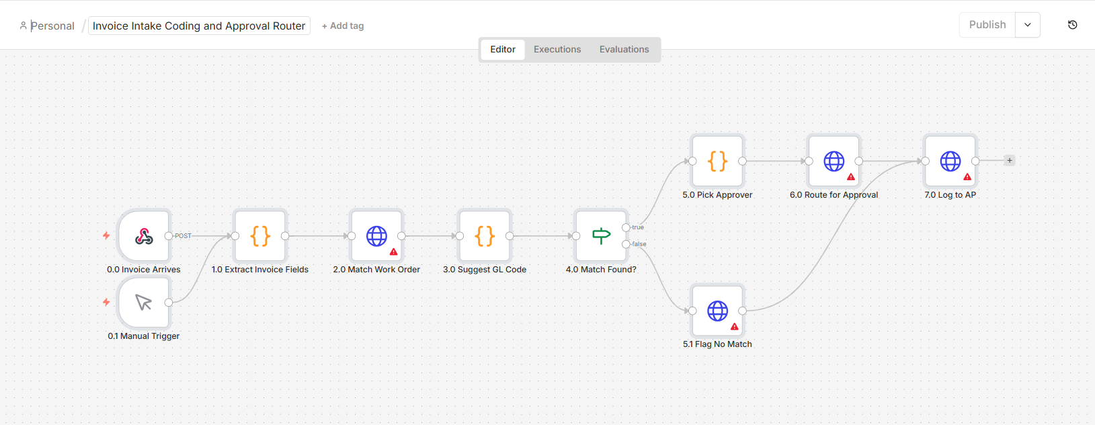This screenshot has width=1095, height=425.
Task: Click warning triangle on 7.0 Log to AP
Action: pyautogui.click(x=967, y=178)
